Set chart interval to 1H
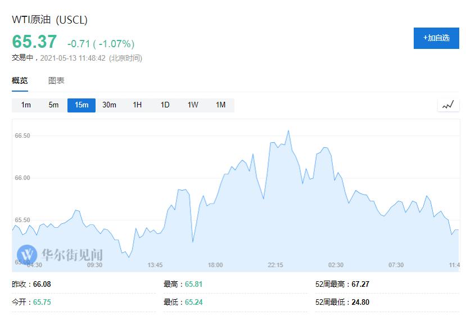The height and width of the screenshot is (320, 466). click(137, 105)
